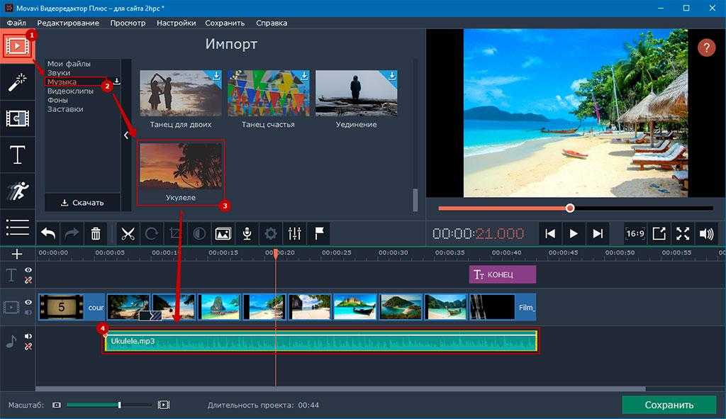The width and height of the screenshot is (726, 419).
Task: Toggle visibility eye on titles track
Action: [28, 270]
